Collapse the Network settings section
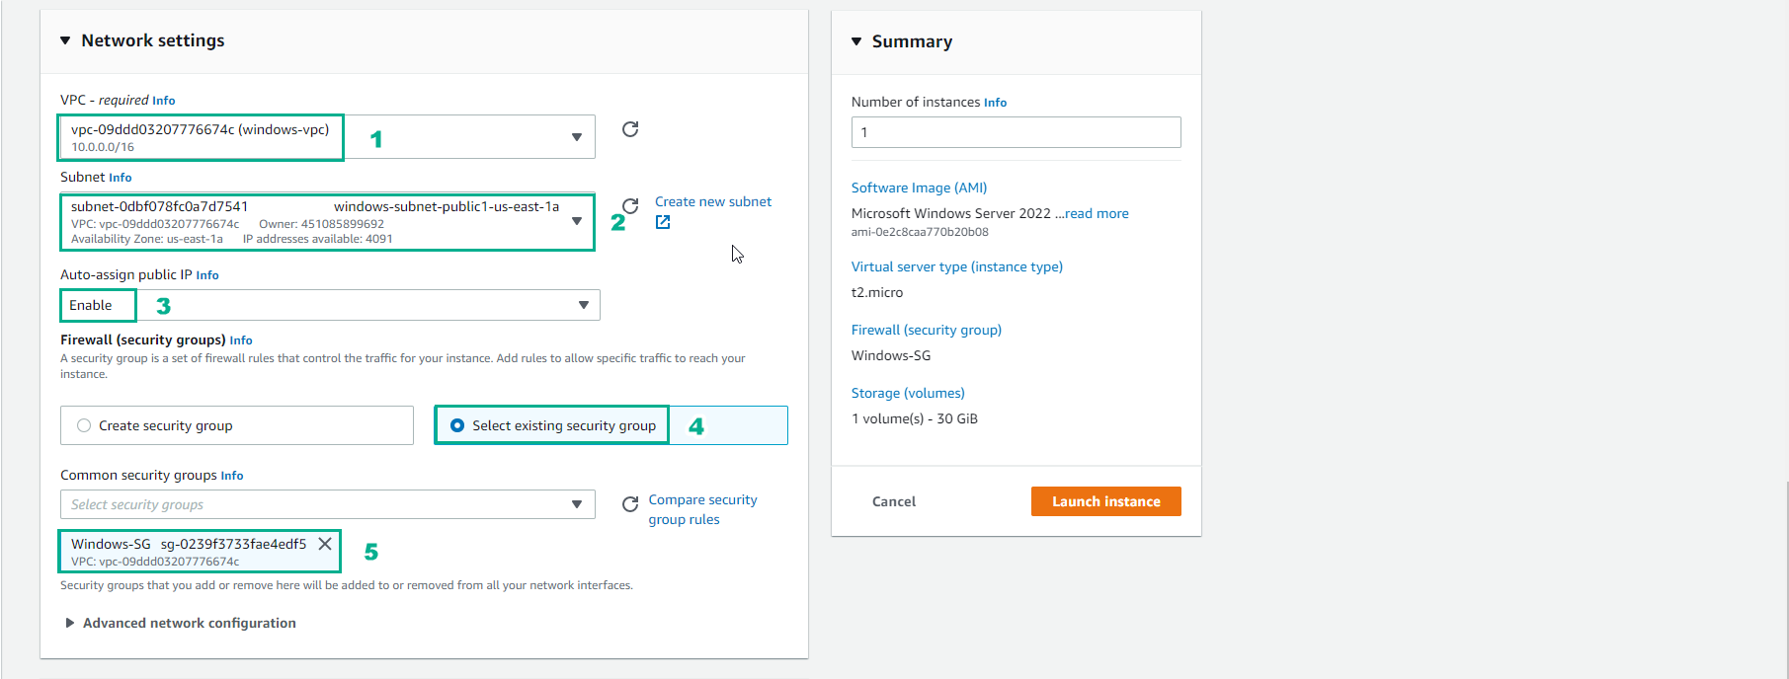1789x679 pixels. point(65,40)
